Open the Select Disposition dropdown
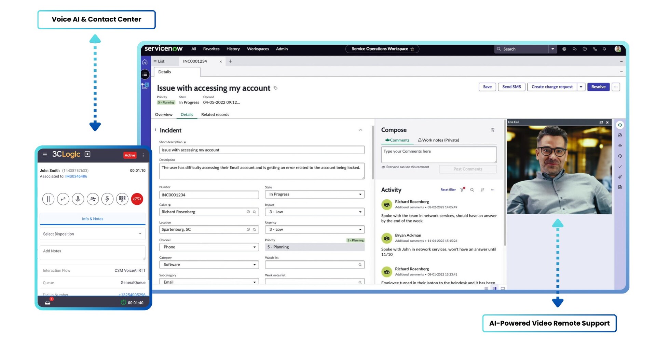Viewport: 656px width, 343px height. [x=92, y=234]
